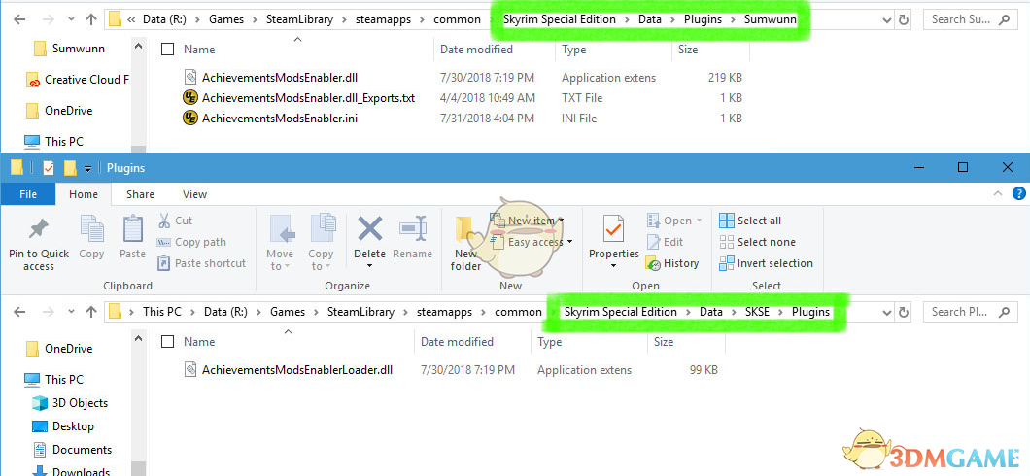This screenshot has width=1030, height=476.
Task: Click the red Delete X icon
Action: click(x=370, y=229)
